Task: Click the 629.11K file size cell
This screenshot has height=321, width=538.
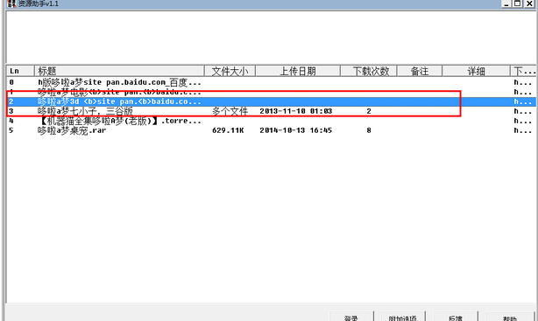Action: point(228,130)
